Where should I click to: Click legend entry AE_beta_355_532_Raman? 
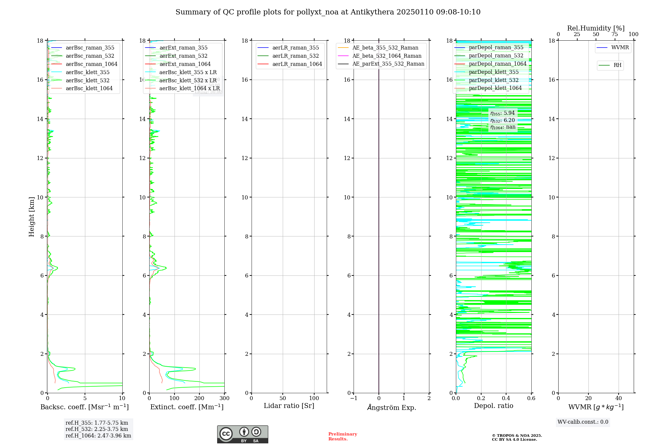point(378,48)
